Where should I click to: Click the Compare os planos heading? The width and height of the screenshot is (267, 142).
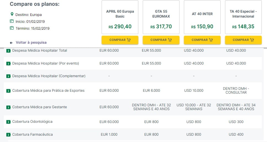[35, 4]
